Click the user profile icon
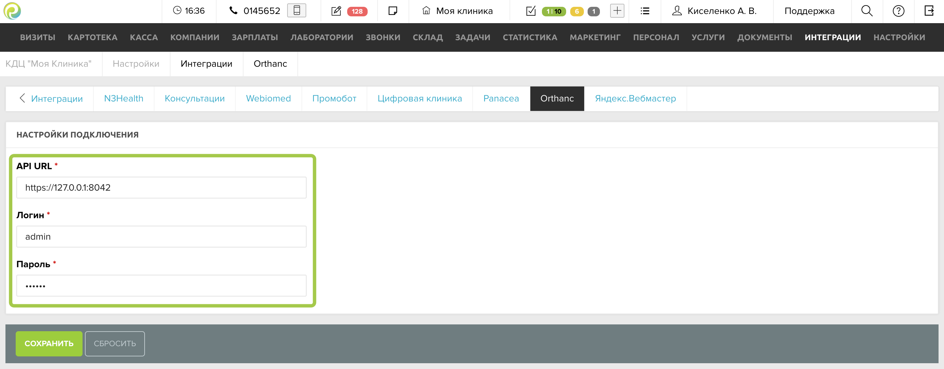The image size is (944, 369). click(x=677, y=11)
